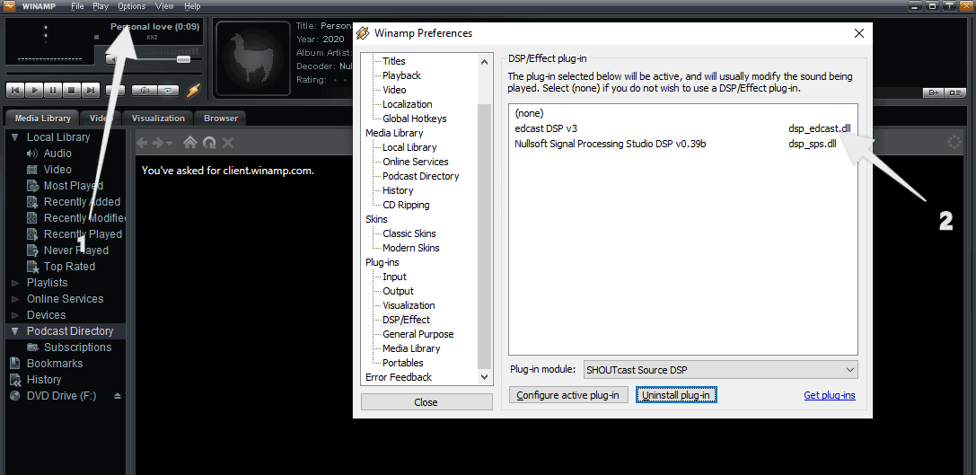This screenshot has width=976, height=475.
Task: Click the Most Played item icon
Action: 32,186
